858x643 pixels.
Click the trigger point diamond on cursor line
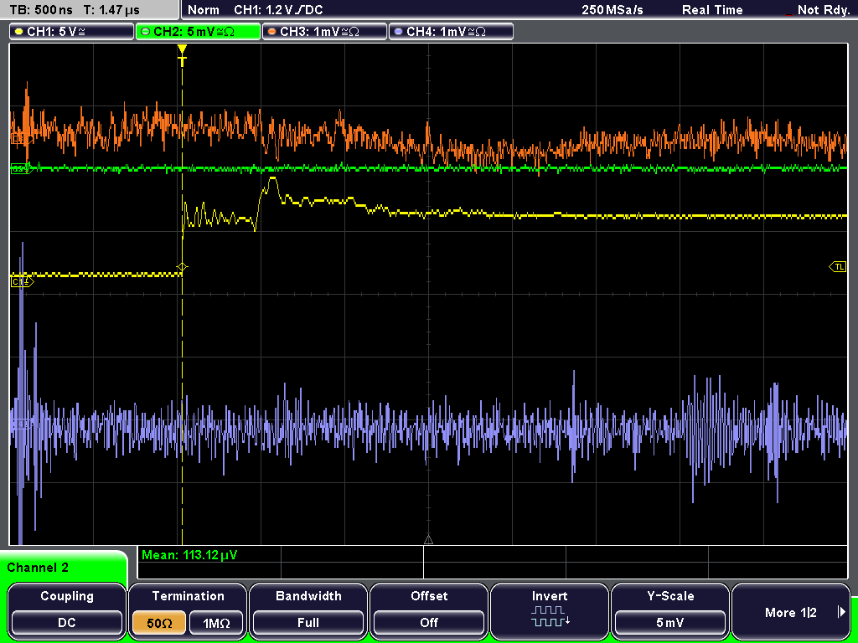pos(182,267)
